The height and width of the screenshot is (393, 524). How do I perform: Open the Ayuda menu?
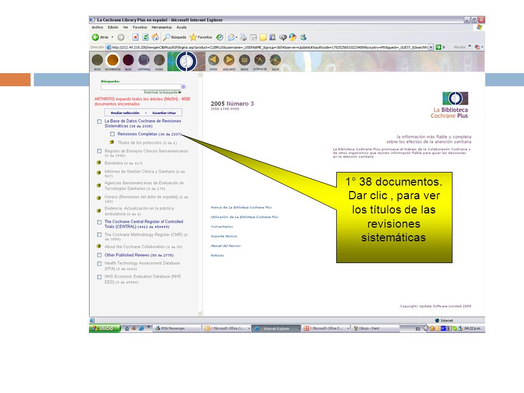click(x=181, y=27)
